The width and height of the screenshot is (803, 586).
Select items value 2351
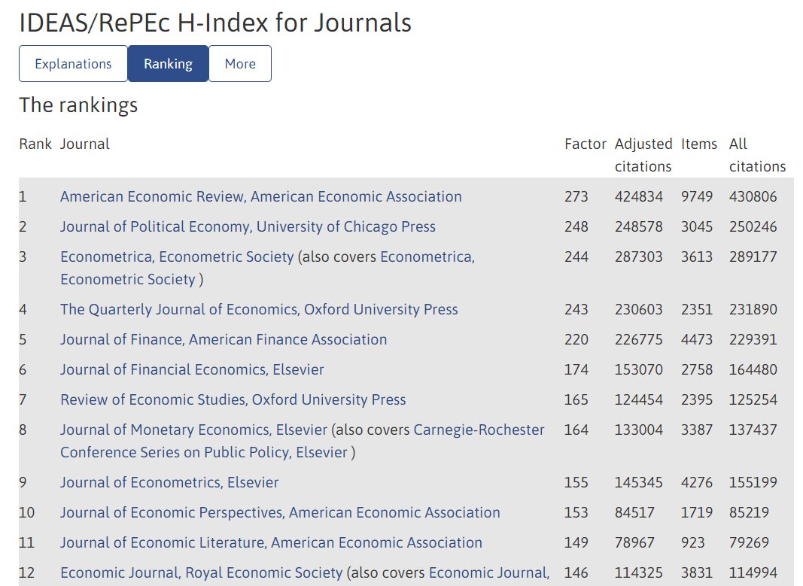pyautogui.click(x=696, y=310)
